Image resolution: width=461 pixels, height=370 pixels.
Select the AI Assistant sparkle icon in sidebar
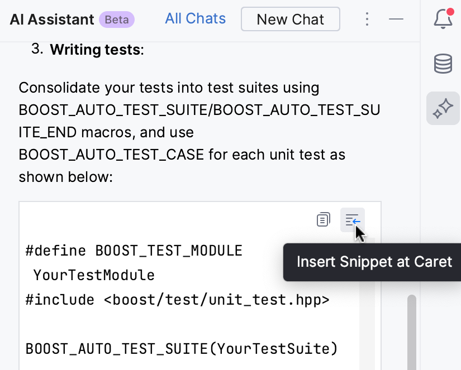(443, 108)
